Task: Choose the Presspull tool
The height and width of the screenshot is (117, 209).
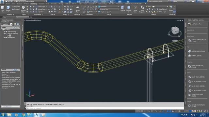Action: [x=16, y=9]
